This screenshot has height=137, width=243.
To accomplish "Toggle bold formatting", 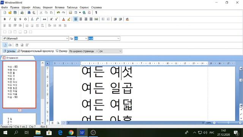I will (x=5, y=19).
